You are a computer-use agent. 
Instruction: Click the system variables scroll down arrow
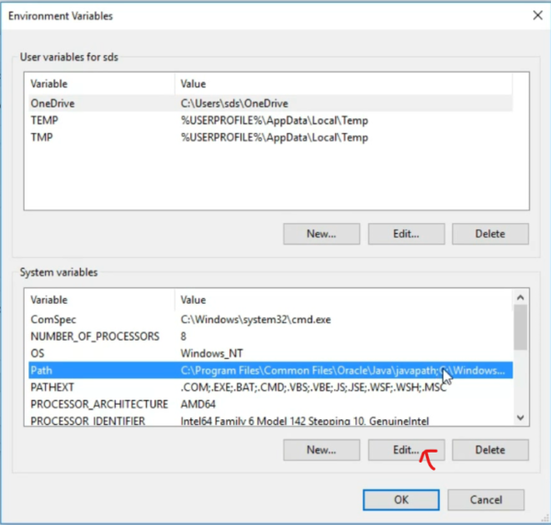click(521, 418)
